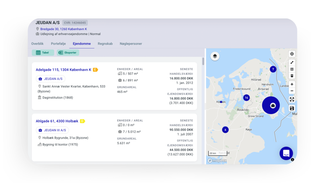The width and height of the screenshot is (325, 183).
Task: Select the Nøglepersoner tab
Action: (x=131, y=44)
